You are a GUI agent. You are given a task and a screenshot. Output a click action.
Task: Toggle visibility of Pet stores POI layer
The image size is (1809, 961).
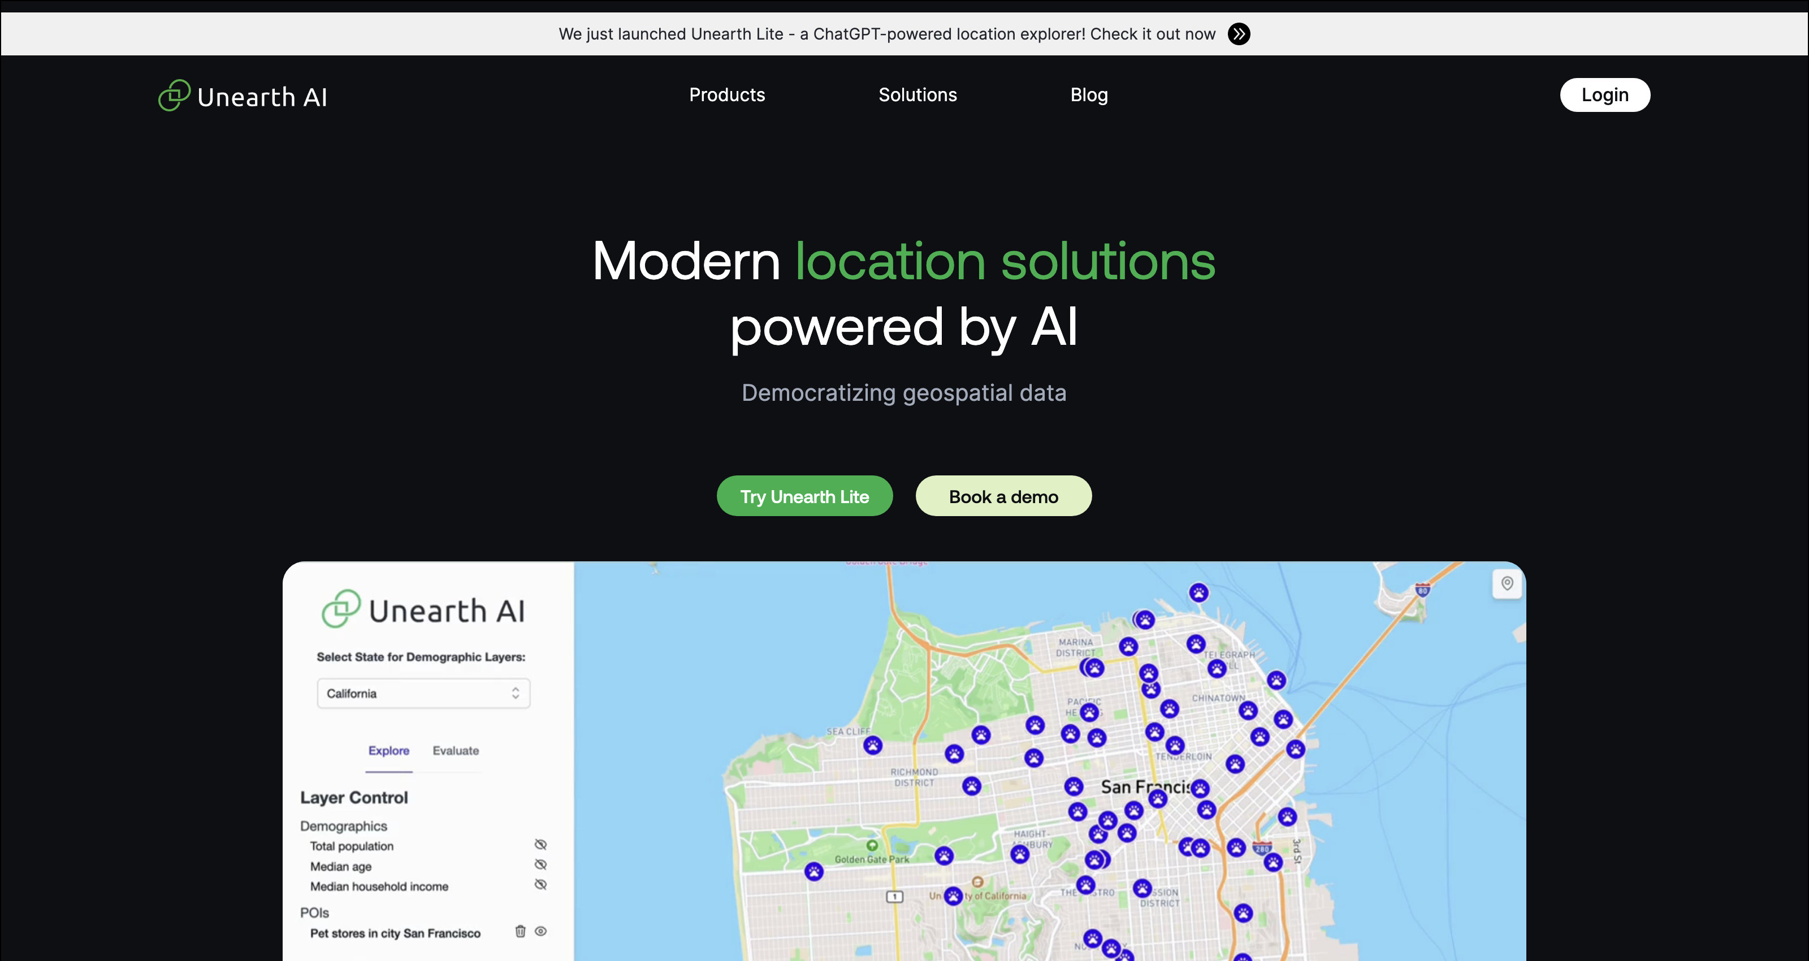tap(541, 932)
